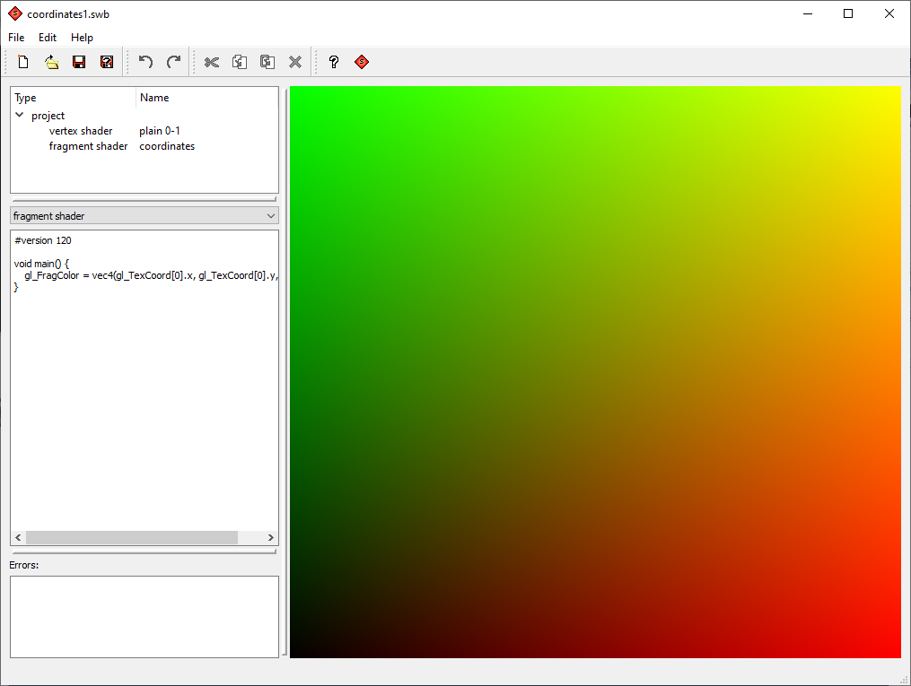The height and width of the screenshot is (686, 911).
Task: Click the gradient shader preview area
Action: tap(596, 372)
